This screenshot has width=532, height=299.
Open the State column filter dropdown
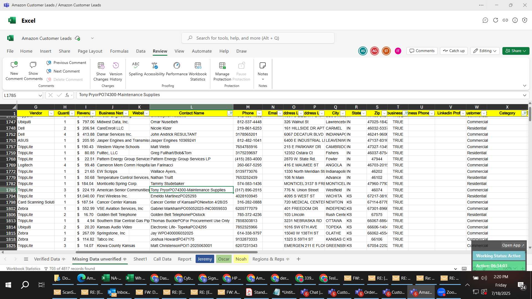coord(364,113)
